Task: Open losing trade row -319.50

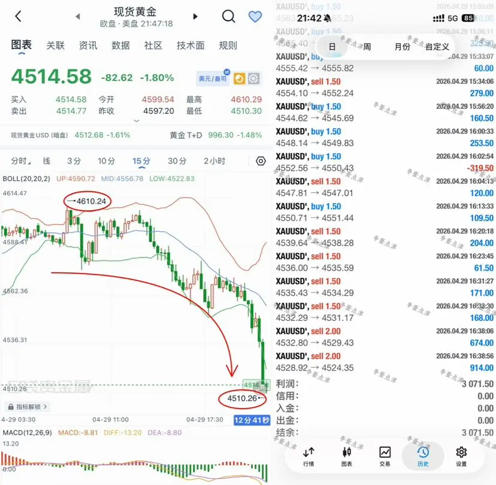Action: click(385, 162)
